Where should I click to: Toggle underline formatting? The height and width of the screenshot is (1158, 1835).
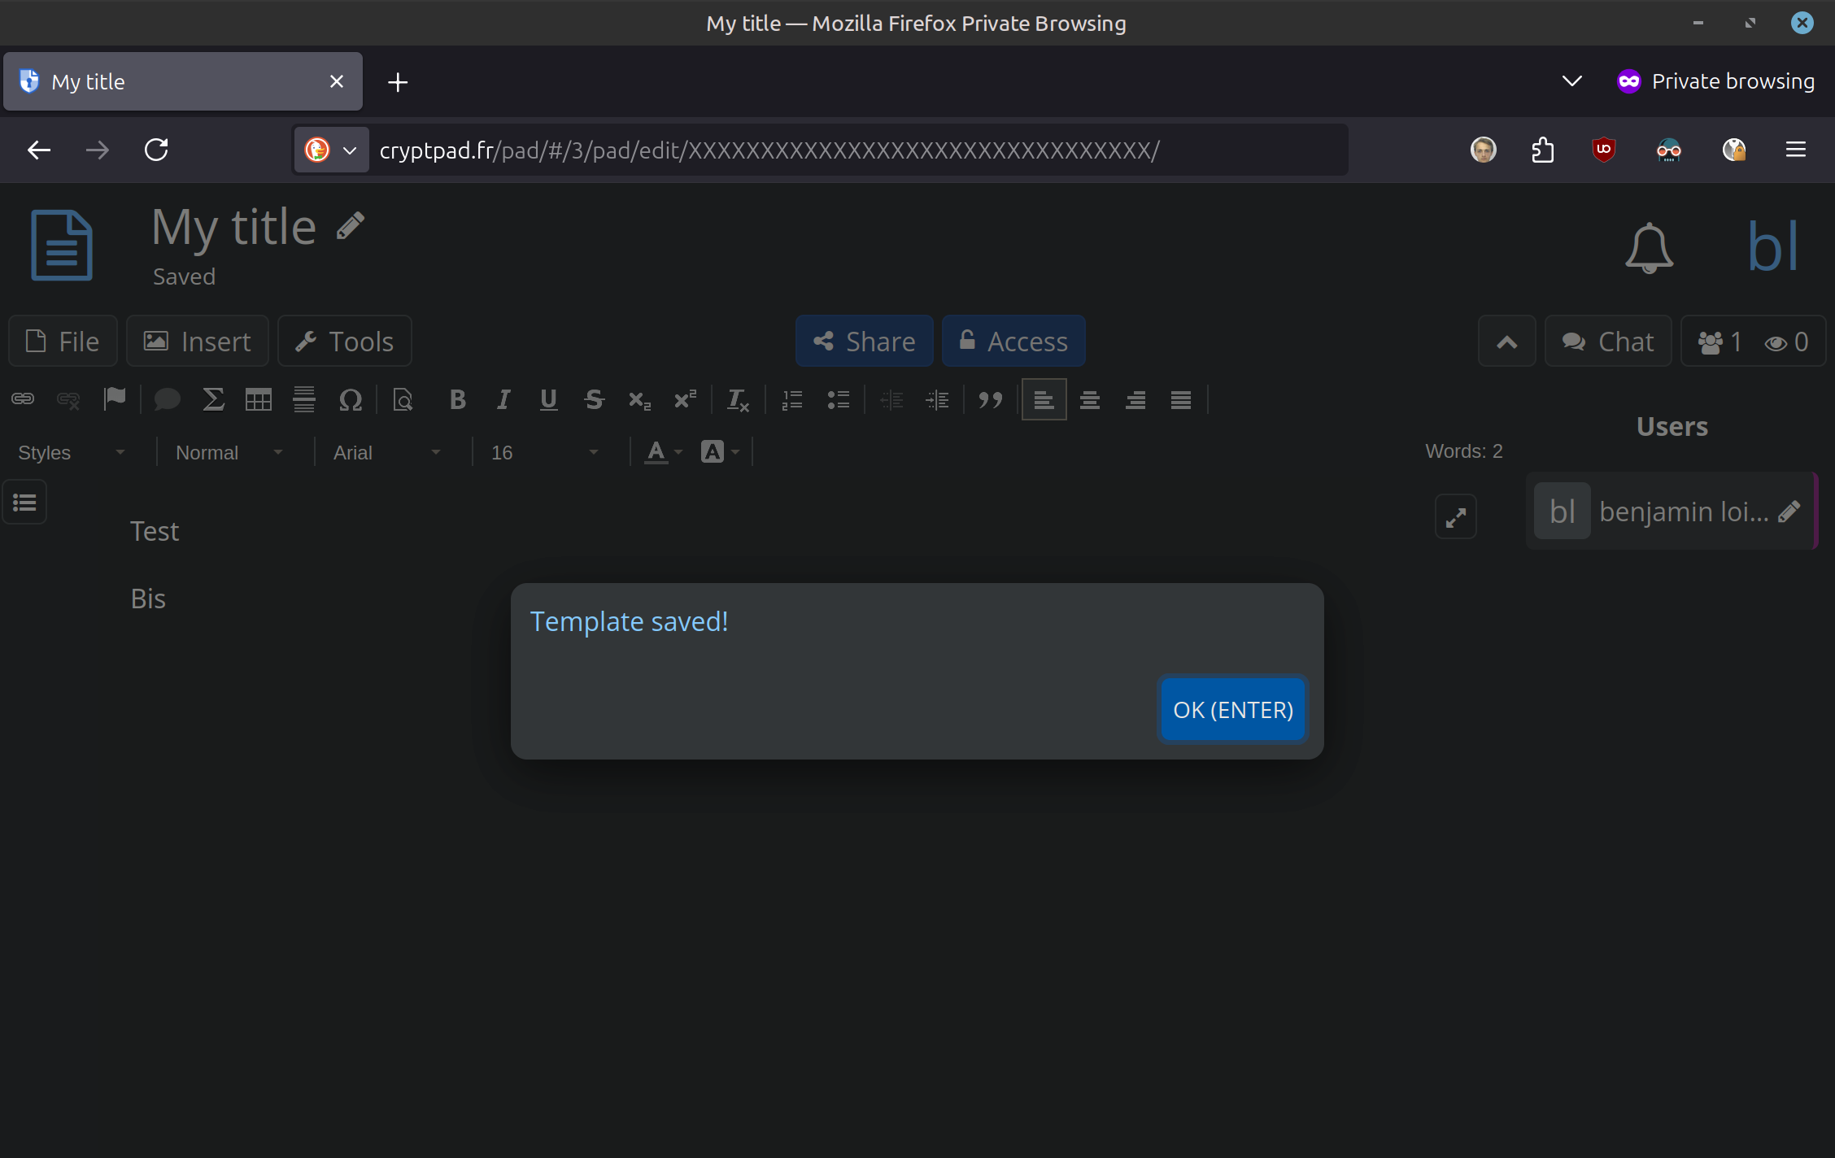[548, 399]
